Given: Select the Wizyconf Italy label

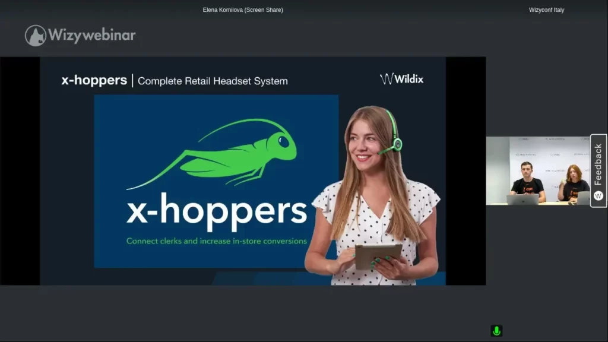Looking at the screenshot, I should click(546, 10).
